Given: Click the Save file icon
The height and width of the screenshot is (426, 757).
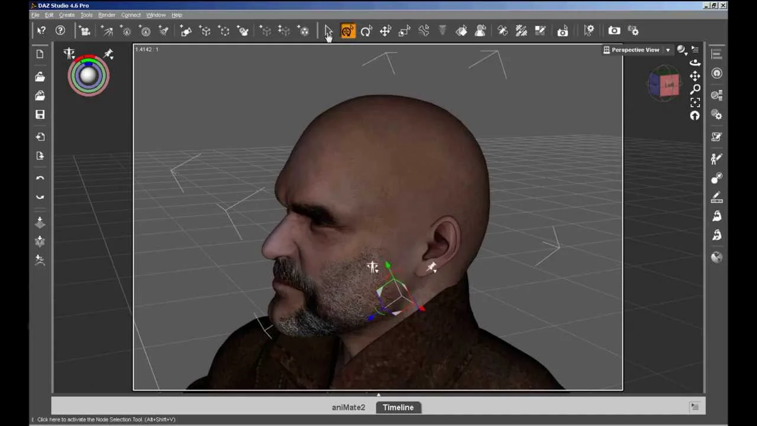Looking at the screenshot, I should click(40, 115).
